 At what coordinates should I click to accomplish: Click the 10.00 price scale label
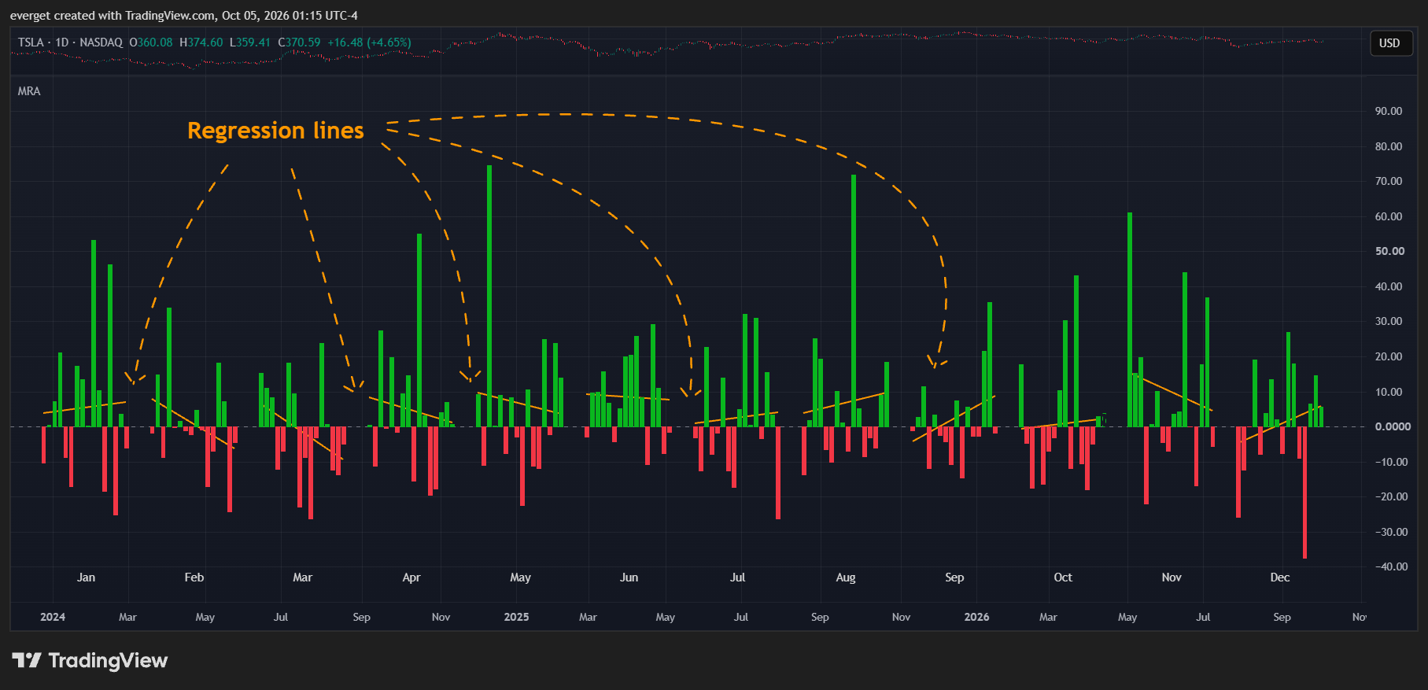tap(1389, 391)
